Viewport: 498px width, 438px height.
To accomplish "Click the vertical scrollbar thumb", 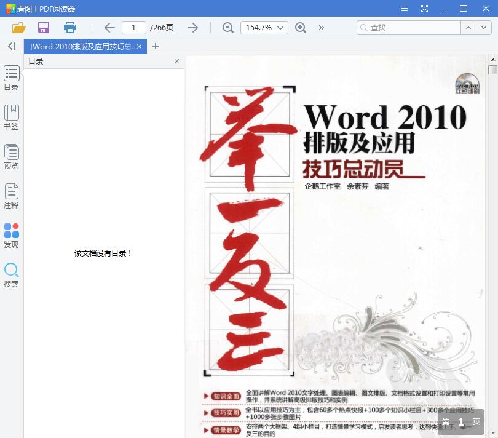I will [x=492, y=70].
